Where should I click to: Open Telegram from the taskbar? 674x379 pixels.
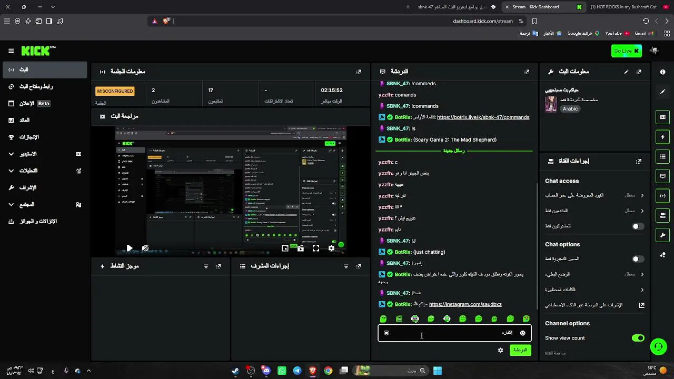click(297, 371)
